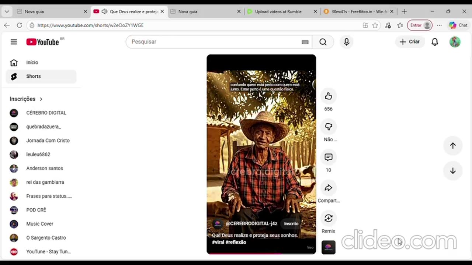
Task: Click the #viral hashtag
Action: point(218,242)
